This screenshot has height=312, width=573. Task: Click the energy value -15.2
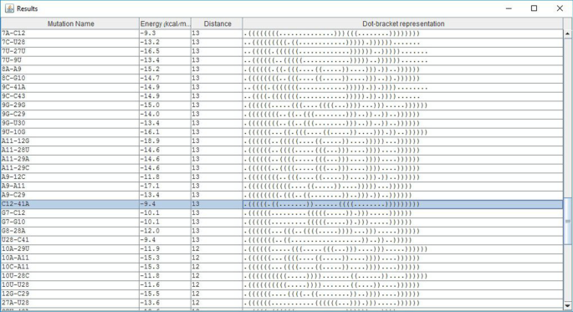click(x=150, y=69)
